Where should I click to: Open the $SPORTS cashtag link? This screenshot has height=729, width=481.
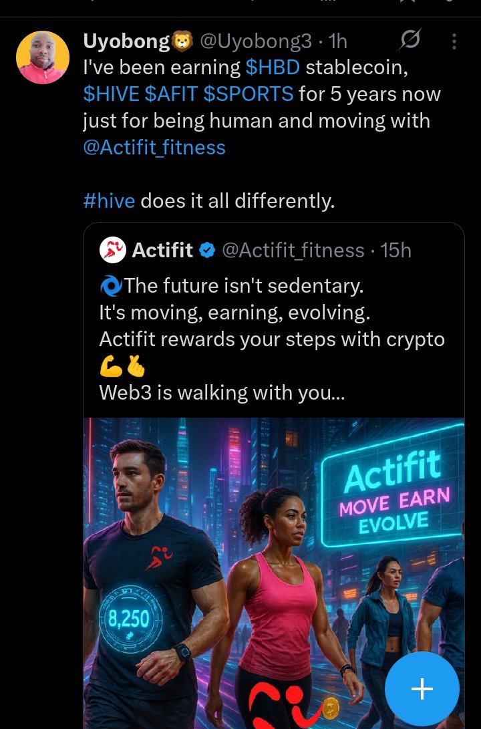249,94
